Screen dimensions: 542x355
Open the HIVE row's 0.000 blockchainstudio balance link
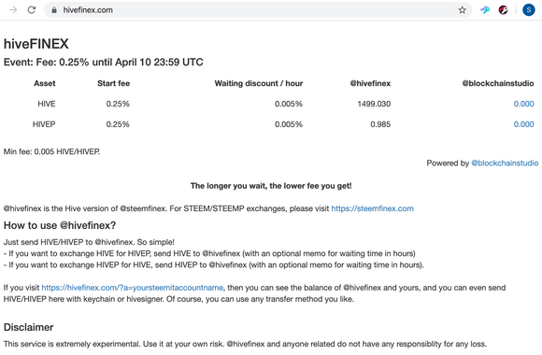(x=523, y=104)
